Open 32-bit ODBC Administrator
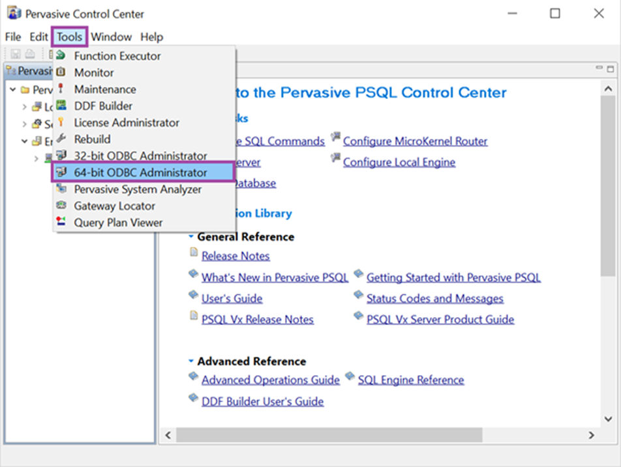 tap(144, 156)
